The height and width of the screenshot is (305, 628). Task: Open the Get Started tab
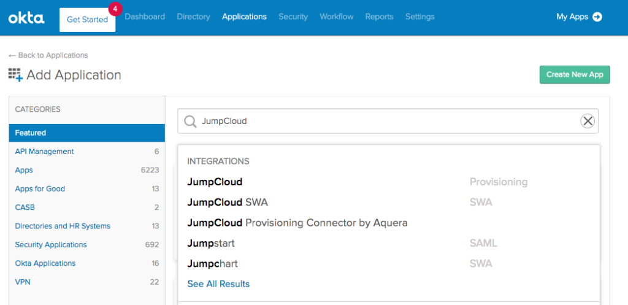coord(87,20)
